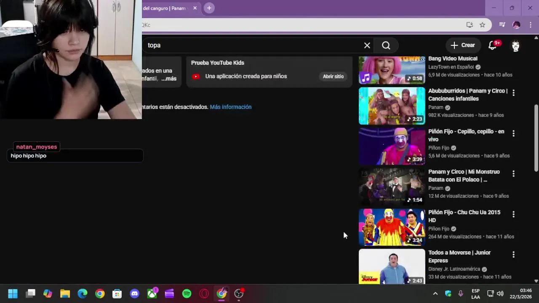This screenshot has width=539, height=303.
Task: Clear the YouTube search box with the X
Action: point(367,45)
